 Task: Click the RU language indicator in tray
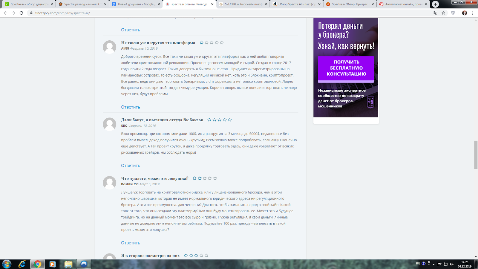pyautogui.click(x=418, y=264)
